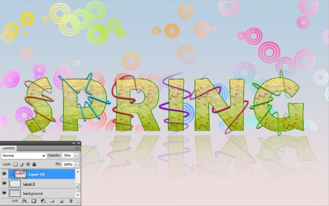Viewport: 329px width, 206px height.
Task: Select the LAYERS tab
Action: coord(8,148)
